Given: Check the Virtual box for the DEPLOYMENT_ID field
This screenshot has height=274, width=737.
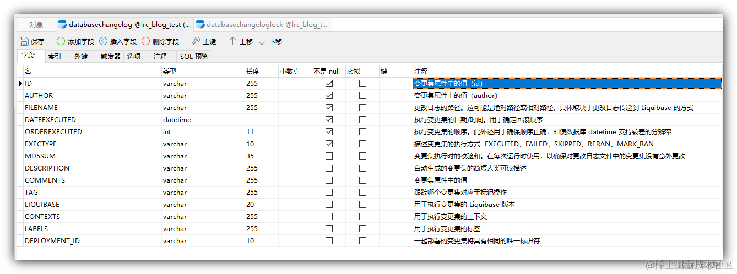Looking at the screenshot, I should (x=362, y=241).
